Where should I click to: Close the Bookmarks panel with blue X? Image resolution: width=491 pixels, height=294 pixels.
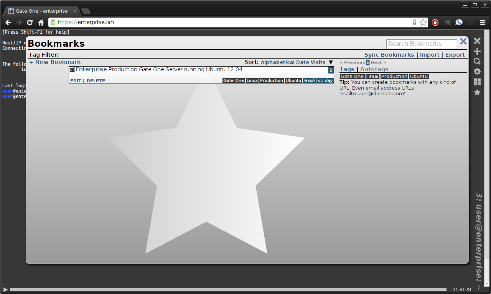click(463, 41)
